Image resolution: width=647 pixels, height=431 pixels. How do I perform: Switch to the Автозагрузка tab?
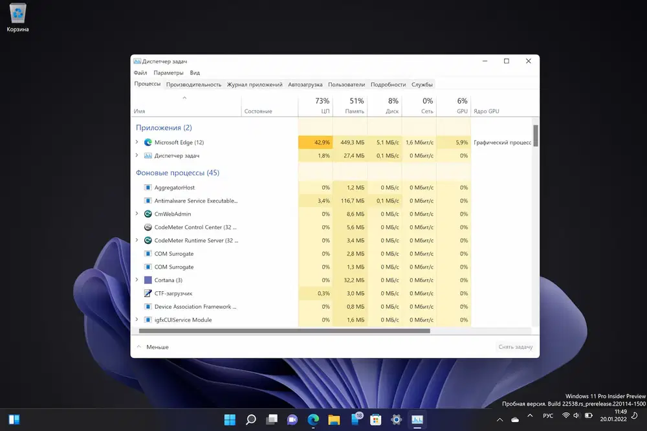point(305,85)
